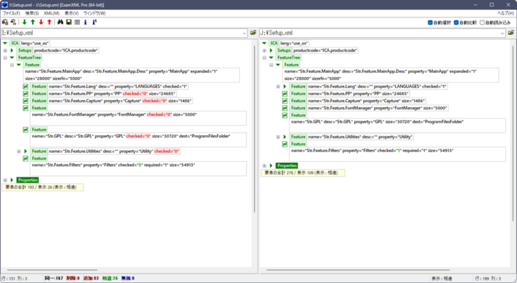
Task: Open the 検索(S) menu
Action: point(32,13)
